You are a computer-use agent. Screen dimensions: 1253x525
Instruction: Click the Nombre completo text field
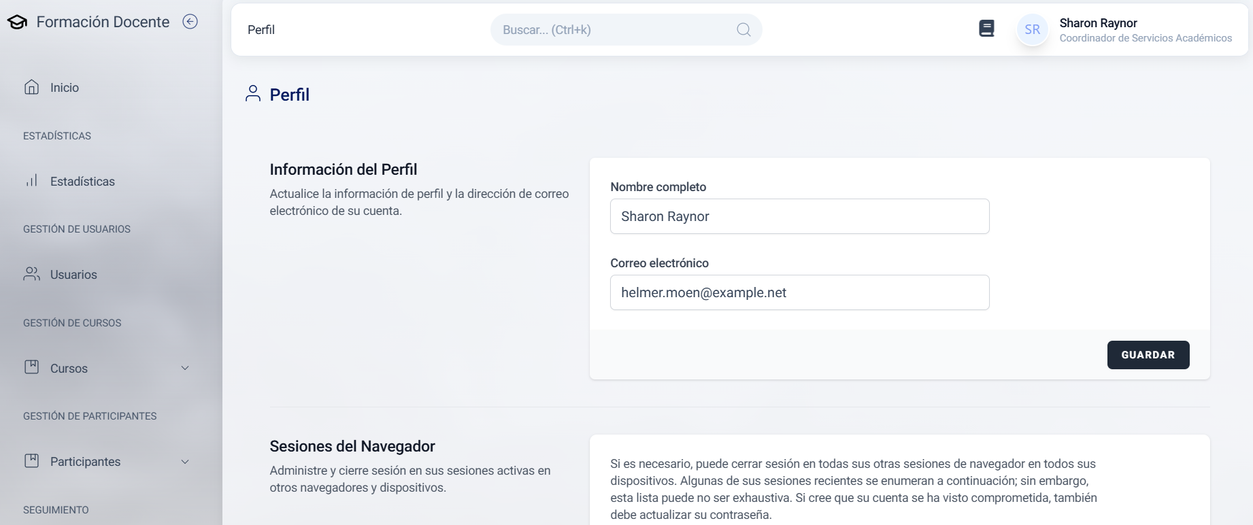point(799,216)
